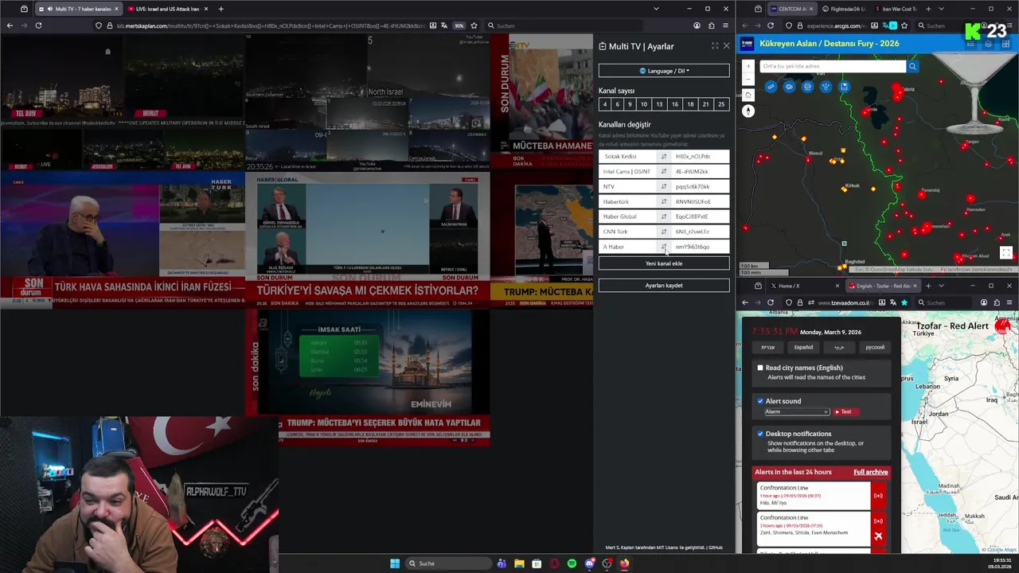The height and width of the screenshot is (573, 1019).
Task: Select the ArcGIS measure ruler tool
Action: (771, 87)
